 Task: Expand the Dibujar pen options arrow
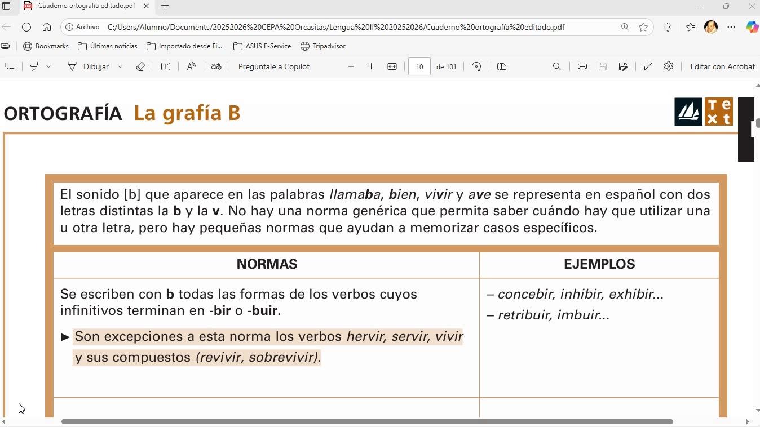[x=120, y=66]
